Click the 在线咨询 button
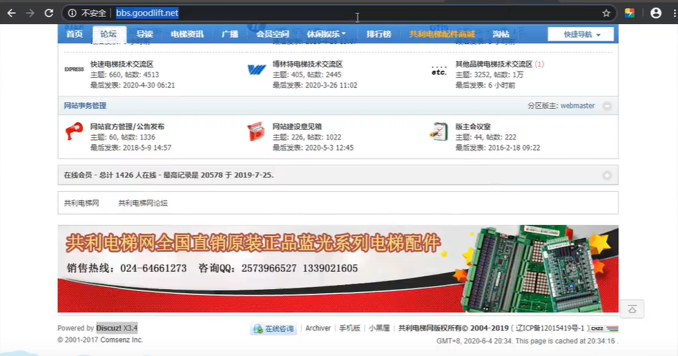Screen dimensions: 678x356 273,329
